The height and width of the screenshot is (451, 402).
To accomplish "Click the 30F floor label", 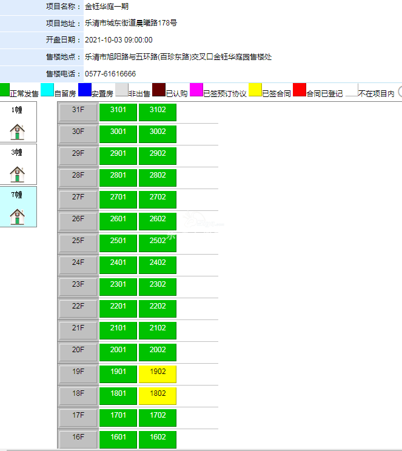I will point(78,134).
